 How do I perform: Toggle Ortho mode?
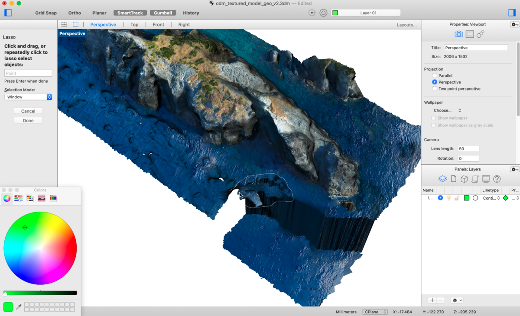75,13
